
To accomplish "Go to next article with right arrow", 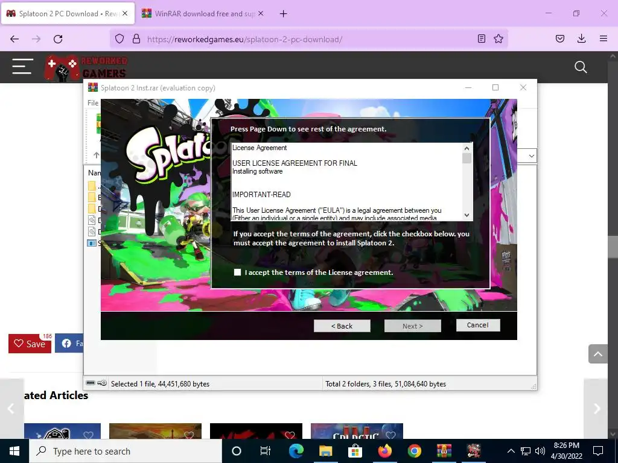I will 597,408.
